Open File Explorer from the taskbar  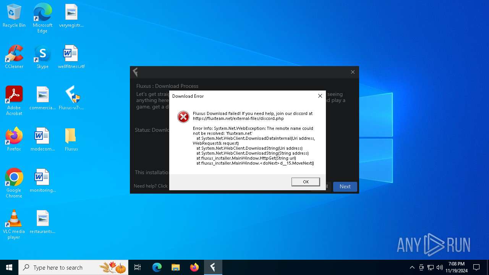pyautogui.click(x=175, y=267)
